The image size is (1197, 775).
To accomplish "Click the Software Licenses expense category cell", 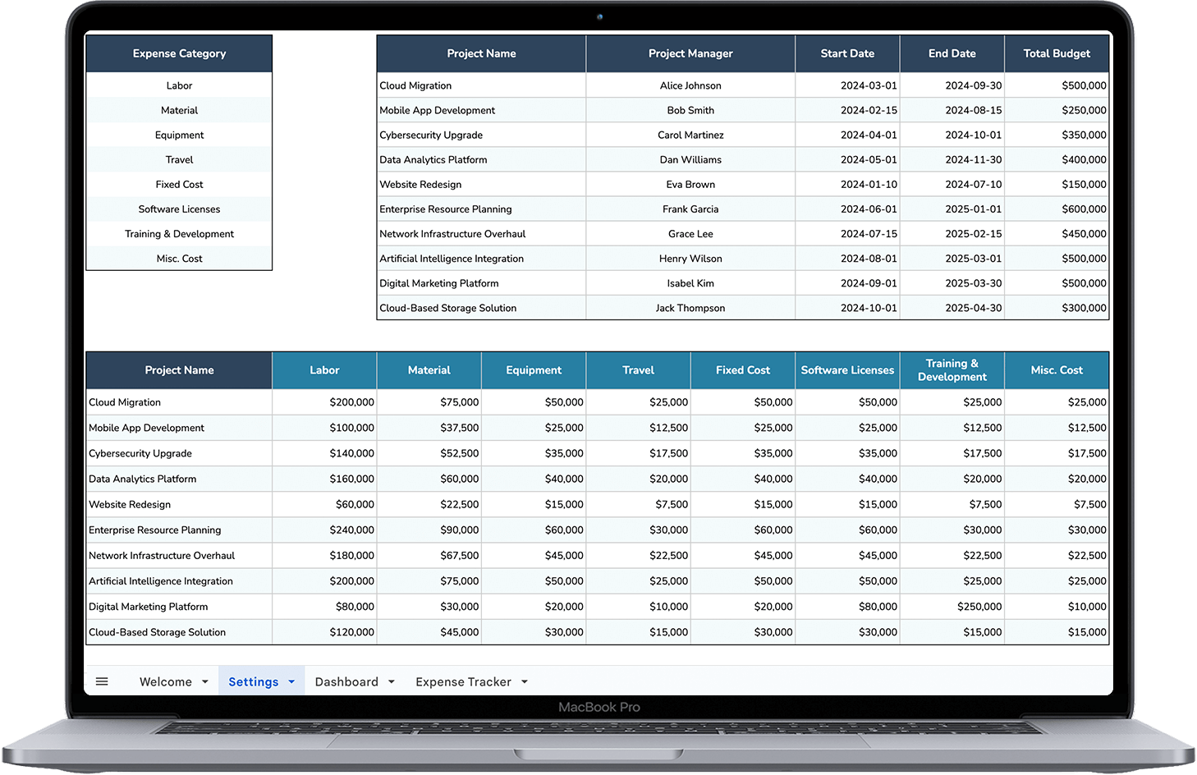I will point(179,209).
